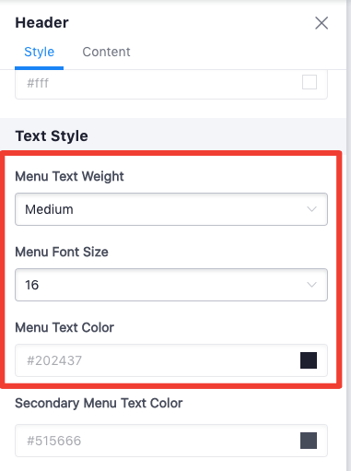The width and height of the screenshot is (351, 471).
Task: Select the Secondary Menu Text Color label
Action: (x=99, y=403)
